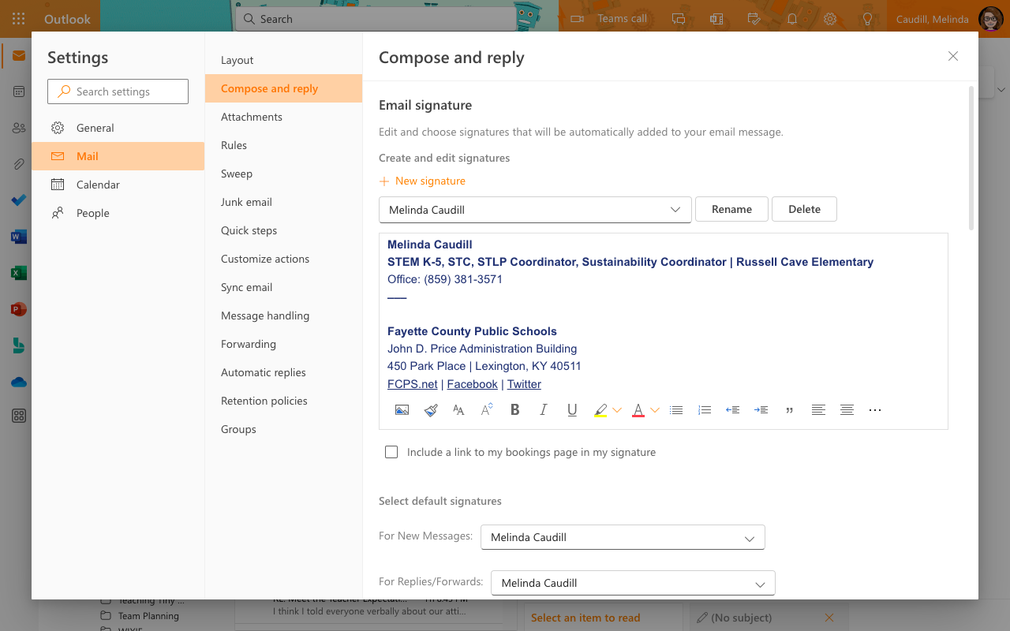
Task: Click into the Search settings field
Action: (118, 91)
